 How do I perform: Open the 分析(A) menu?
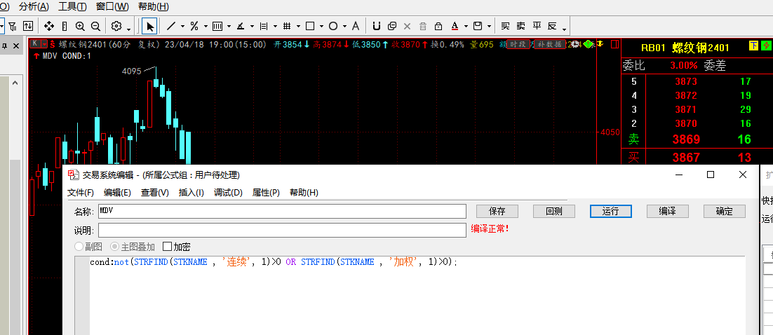tap(34, 6)
